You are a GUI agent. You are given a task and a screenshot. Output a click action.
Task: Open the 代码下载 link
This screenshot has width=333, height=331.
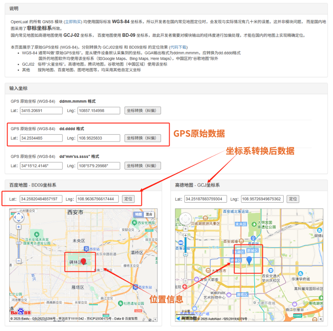179,47
